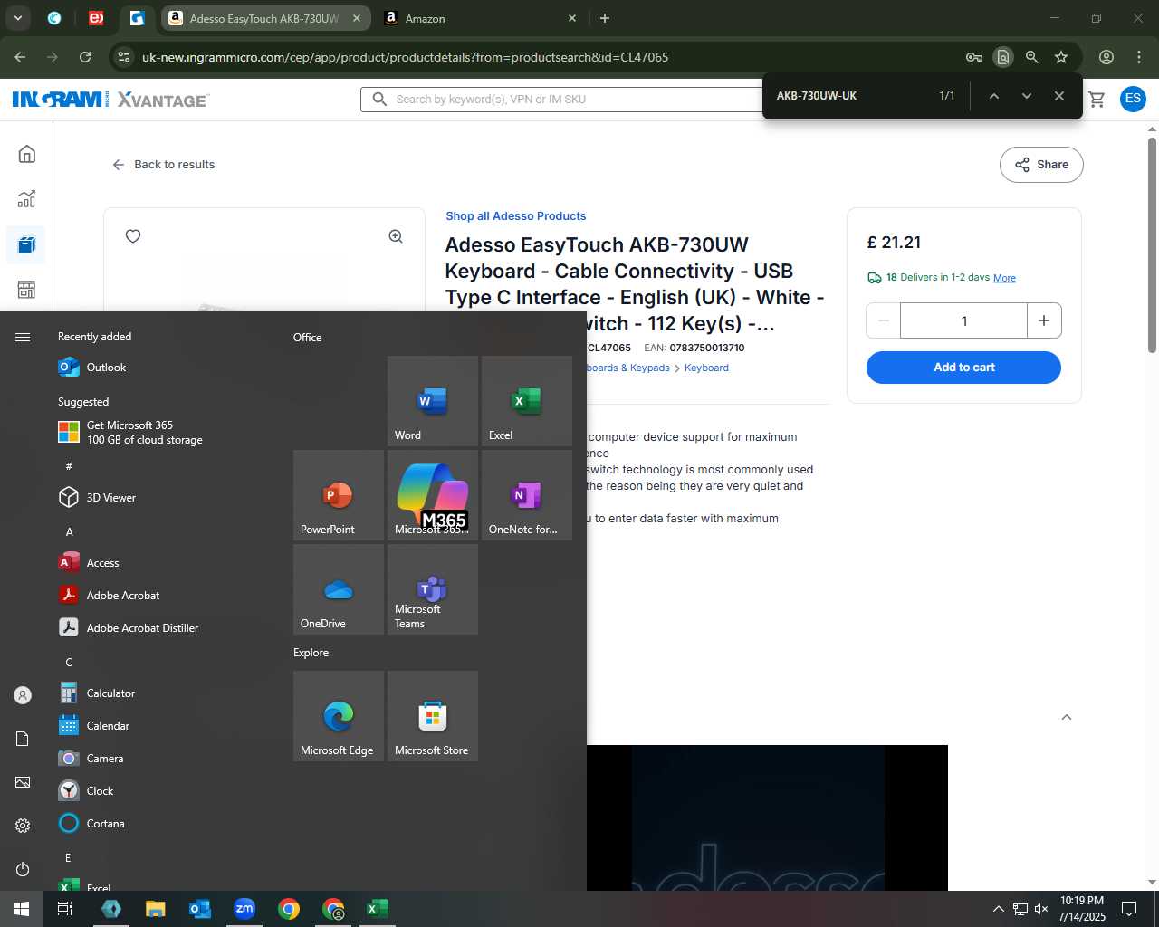Click More delivery info link

pyautogui.click(x=1004, y=278)
